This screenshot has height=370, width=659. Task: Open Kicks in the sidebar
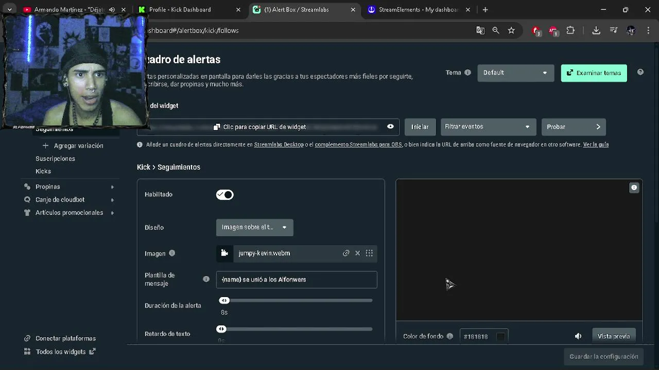click(x=43, y=171)
